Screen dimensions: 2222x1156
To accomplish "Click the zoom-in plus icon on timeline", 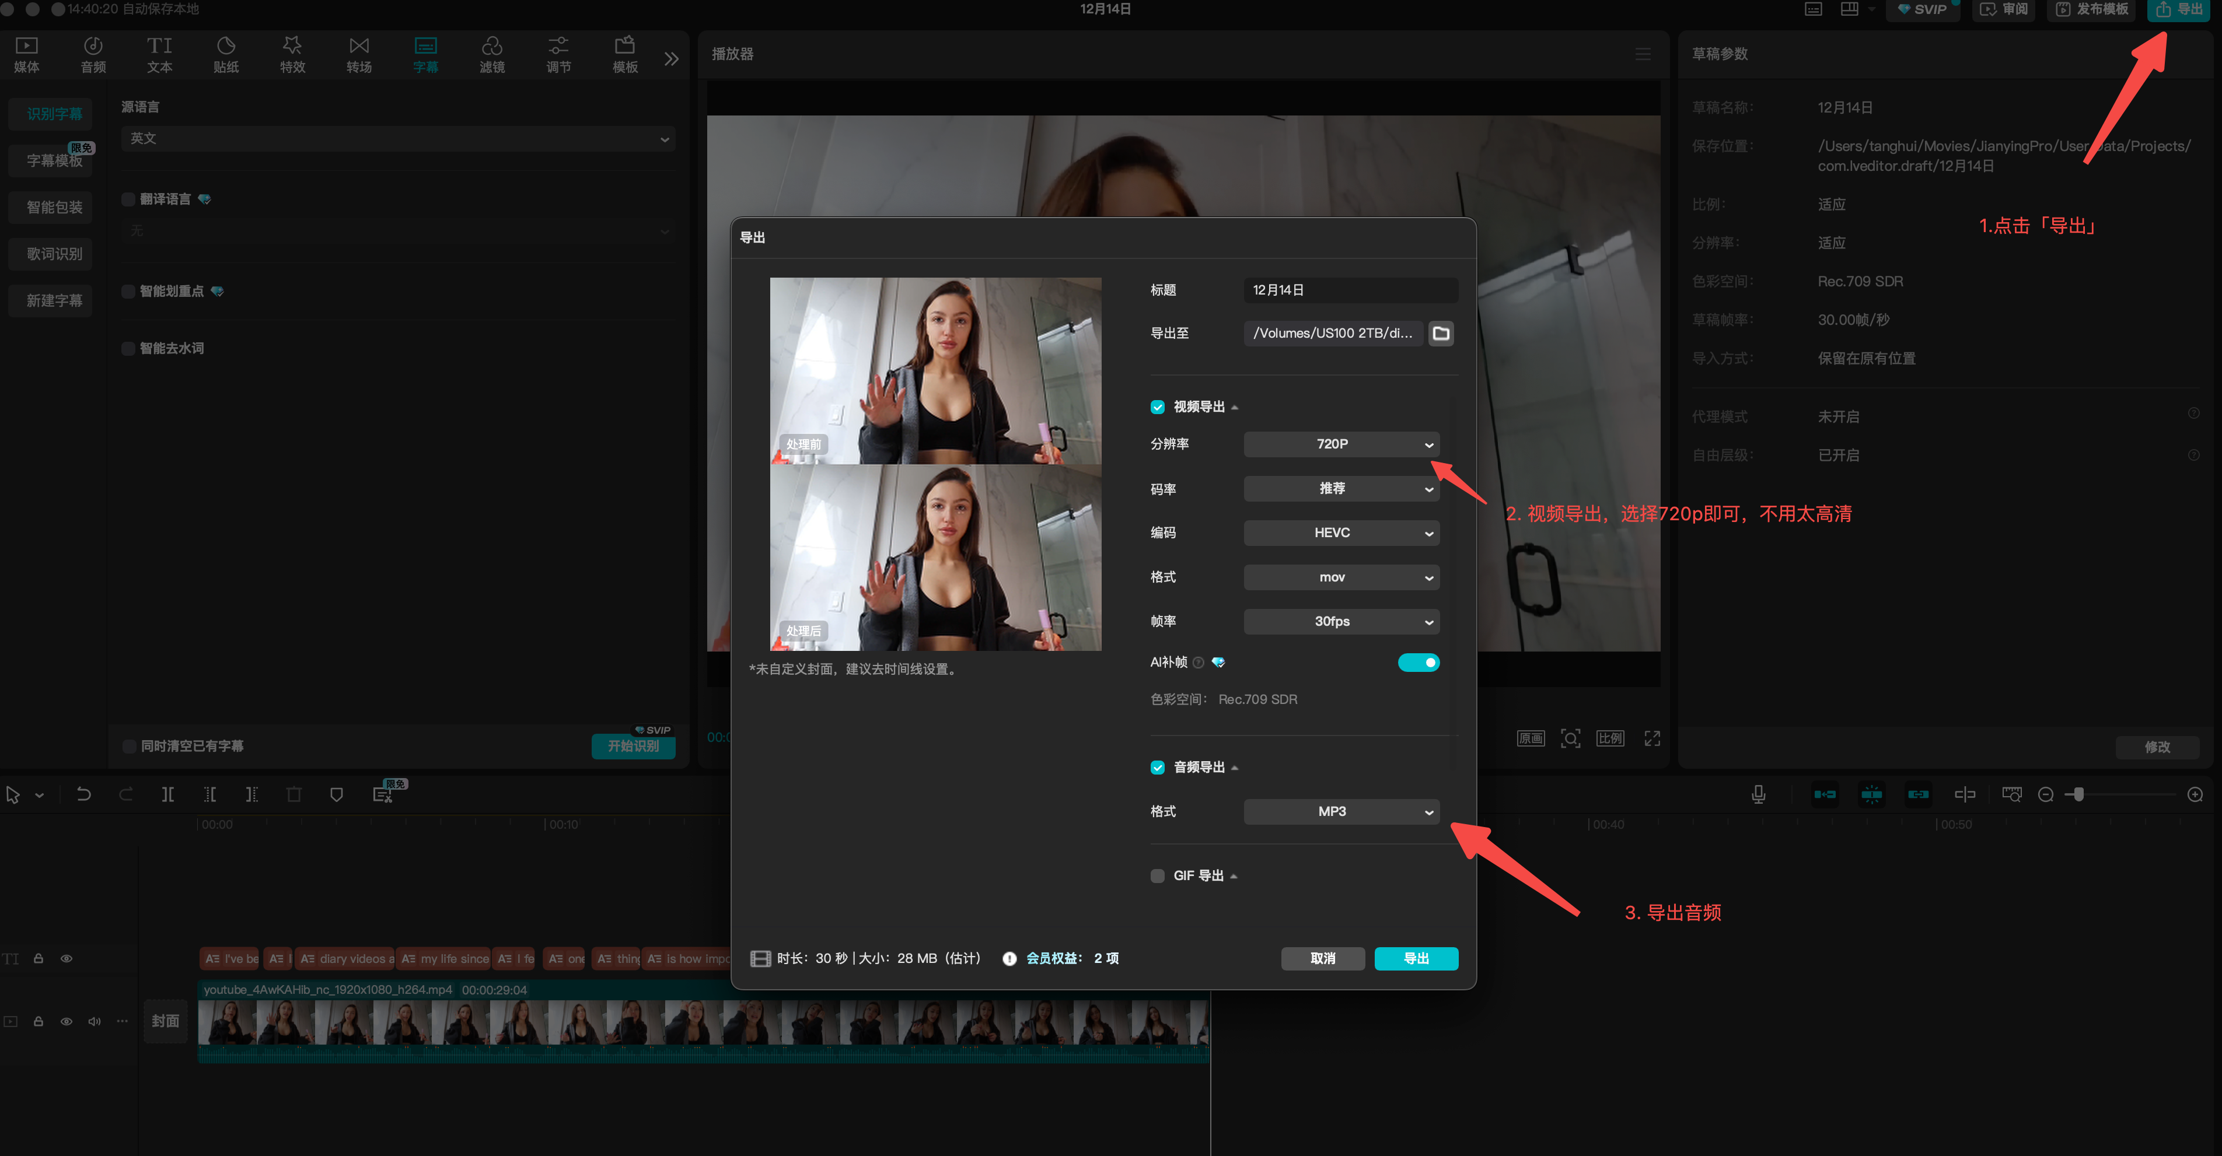I will click(2195, 794).
